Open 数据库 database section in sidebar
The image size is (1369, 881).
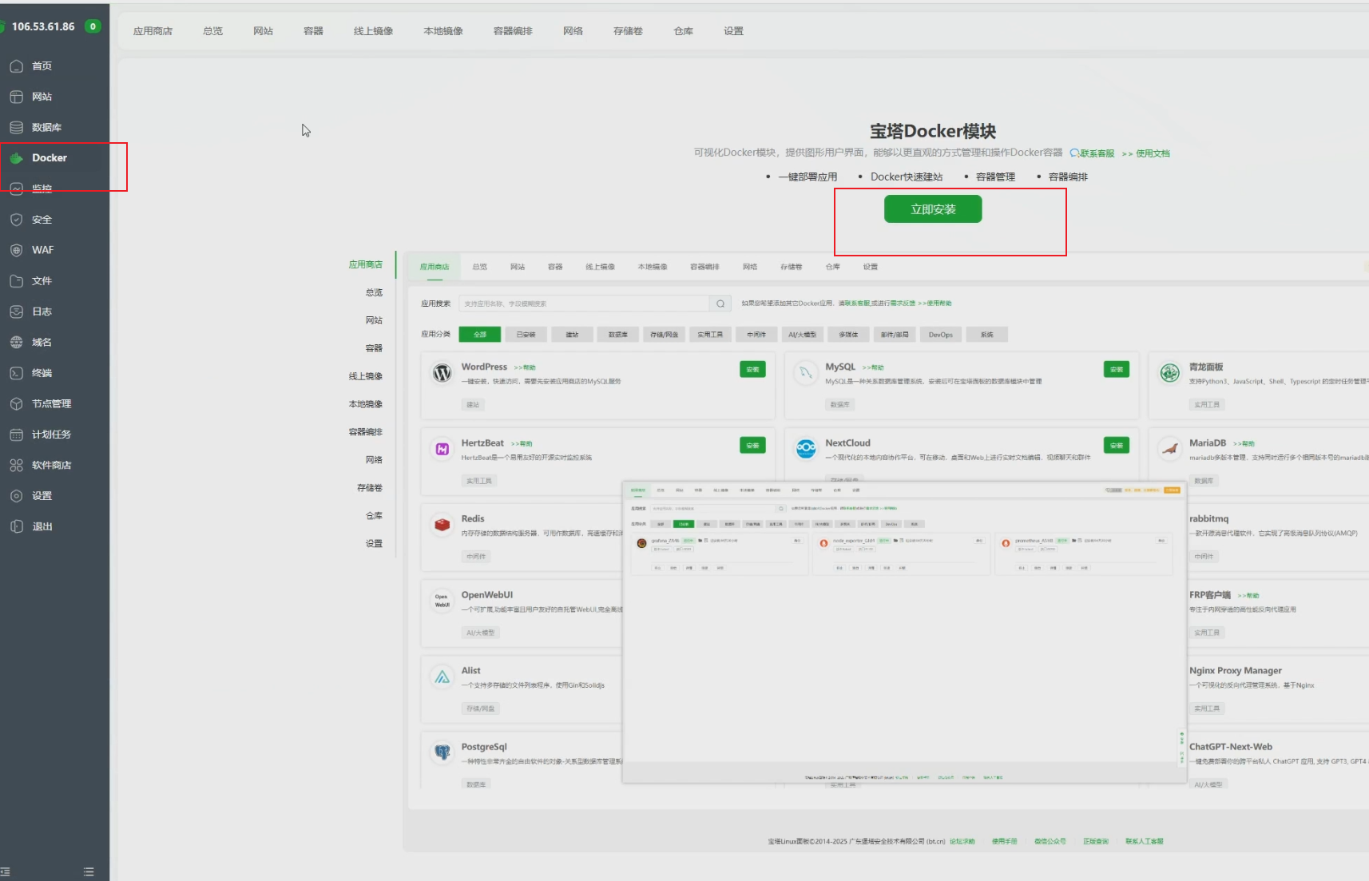pos(46,128)
